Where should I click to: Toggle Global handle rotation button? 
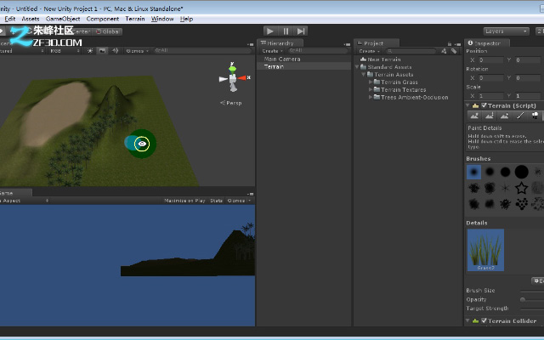coord(107,31)
